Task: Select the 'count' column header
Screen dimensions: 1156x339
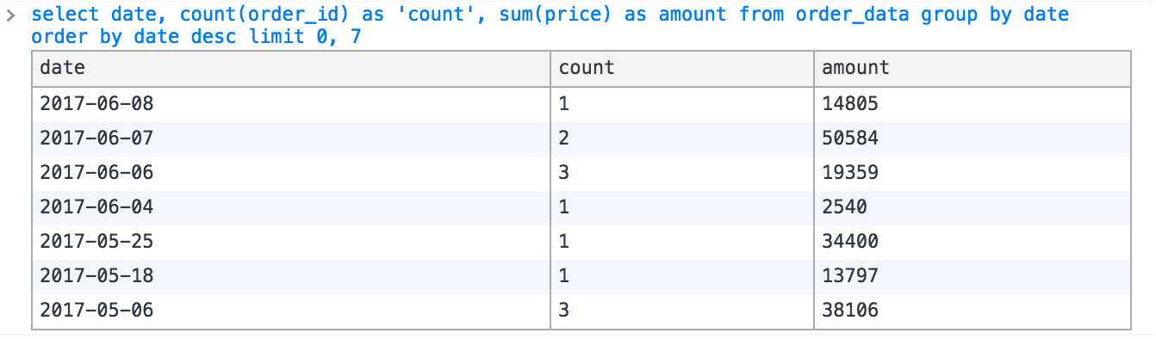Action: tap(682, 68)
